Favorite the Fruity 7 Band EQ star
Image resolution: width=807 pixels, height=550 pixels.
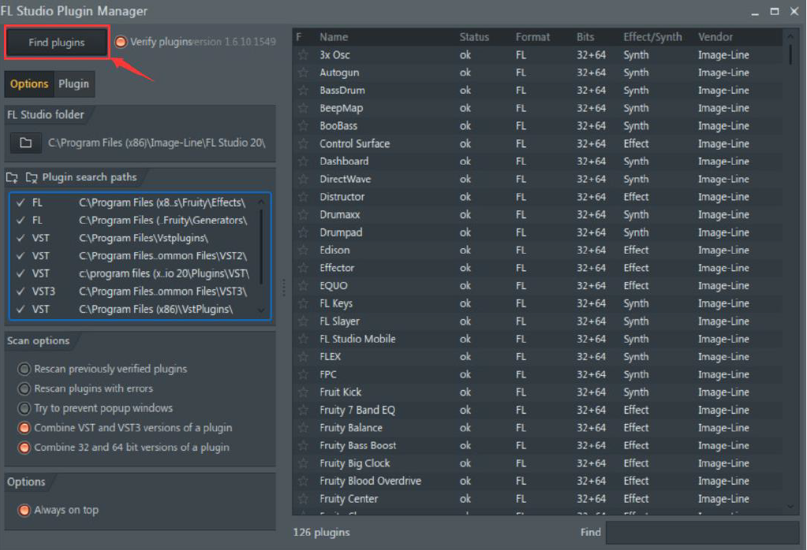pyautogui.click(x=303, y=410)
